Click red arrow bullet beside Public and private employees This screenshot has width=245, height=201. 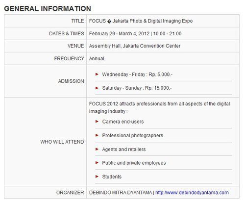pyautogui.click(x=97, y=163)
